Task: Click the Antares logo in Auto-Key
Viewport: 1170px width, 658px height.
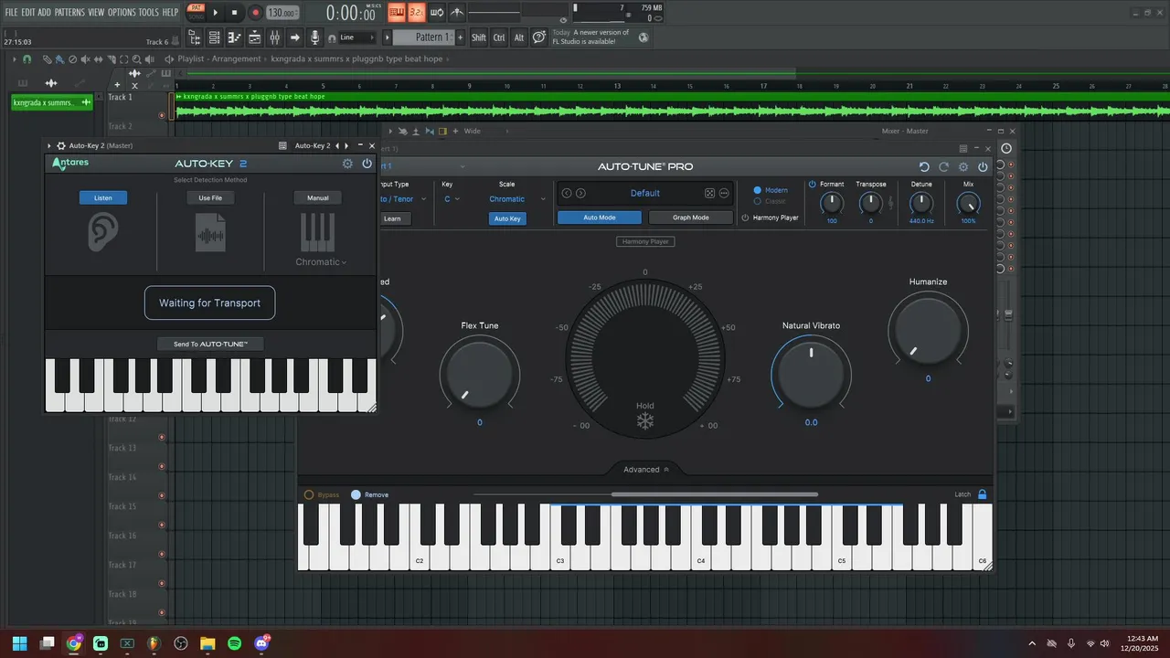Action: click(70, 164)
